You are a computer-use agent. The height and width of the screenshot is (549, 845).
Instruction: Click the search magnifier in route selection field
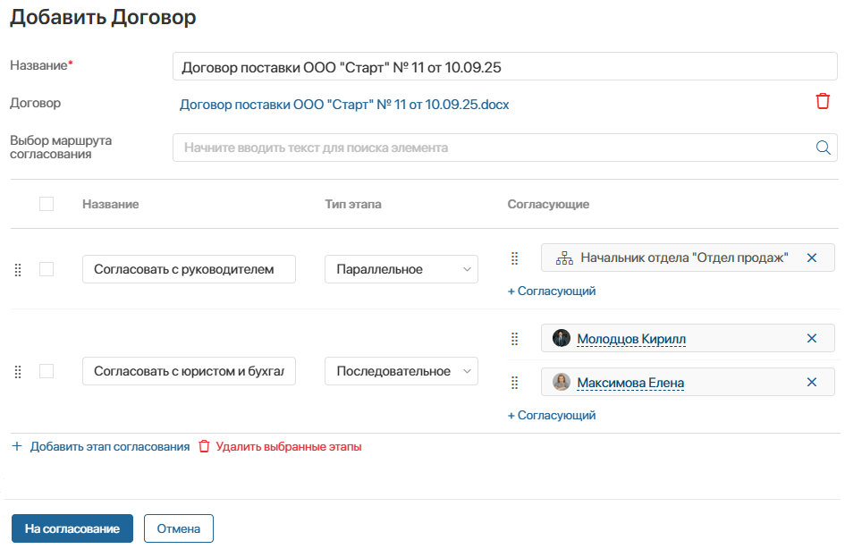pyautogui.click(x=823, y=148)
